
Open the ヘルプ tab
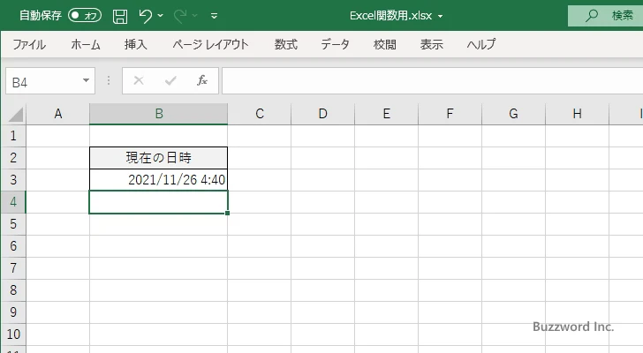pos(481,44)
